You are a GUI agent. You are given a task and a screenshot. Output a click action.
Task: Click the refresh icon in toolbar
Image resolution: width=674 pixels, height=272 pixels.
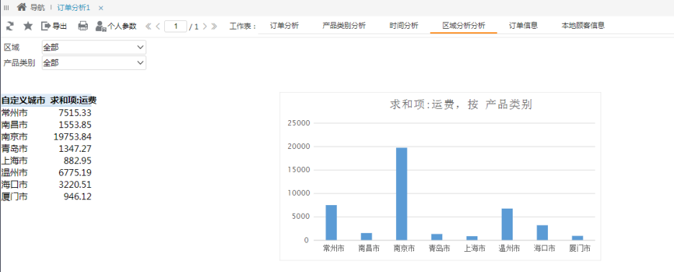coord(10,26)
